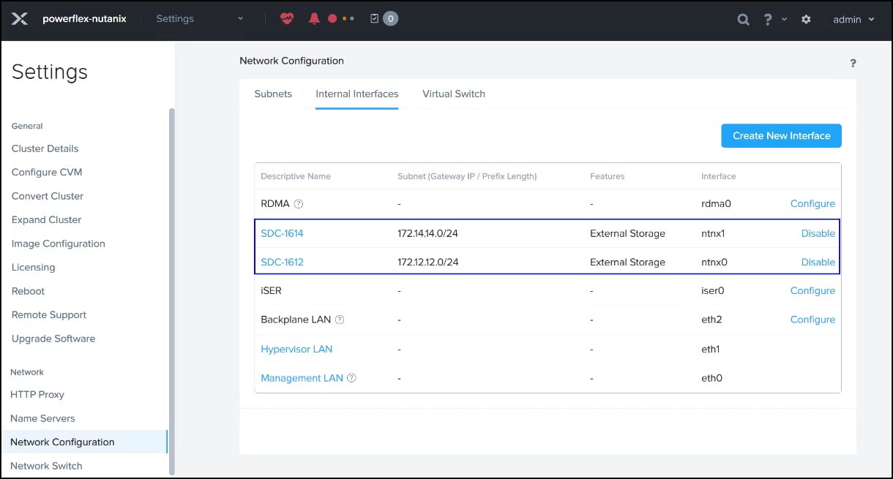Open Reboot option in sidebar

tap(28, 291)
